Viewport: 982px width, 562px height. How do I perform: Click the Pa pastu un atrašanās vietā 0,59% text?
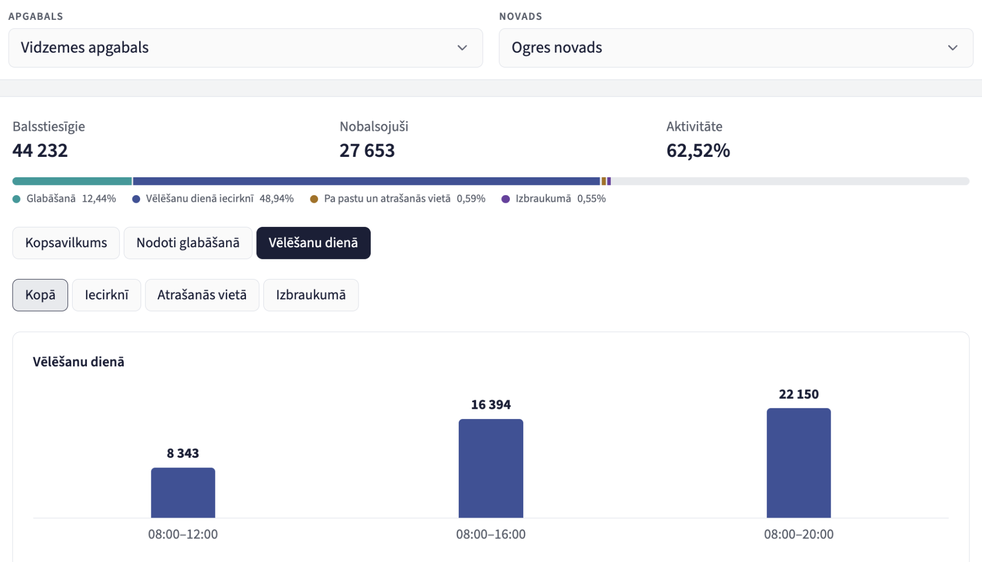(405, 199)
